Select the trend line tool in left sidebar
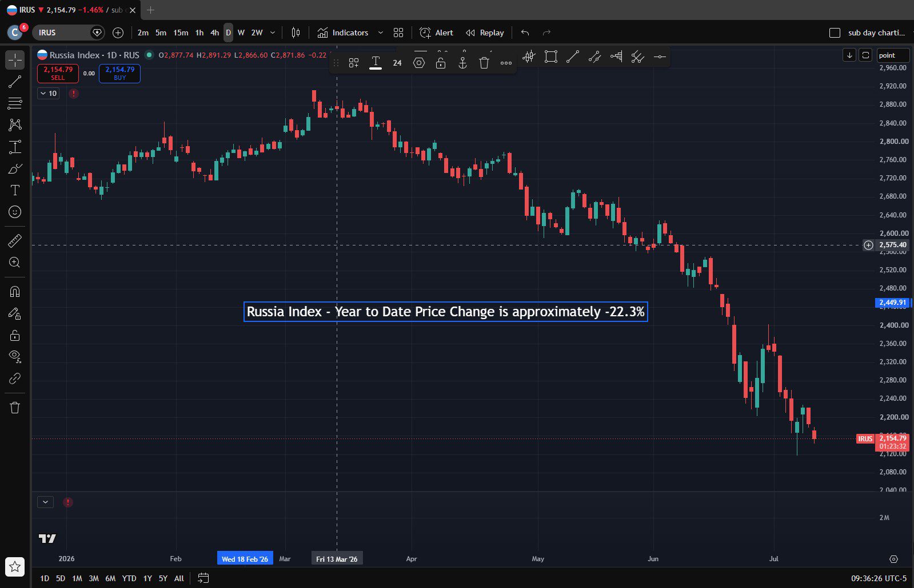Image resolution: width=914 pixels, height=588 pixels. [x=15, y=82]
